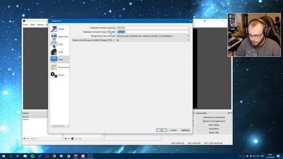The height and width of the screenshot is (159, 283).
Task: Click sidebar scrollbar right arrow
Action: tap(68, 126)
